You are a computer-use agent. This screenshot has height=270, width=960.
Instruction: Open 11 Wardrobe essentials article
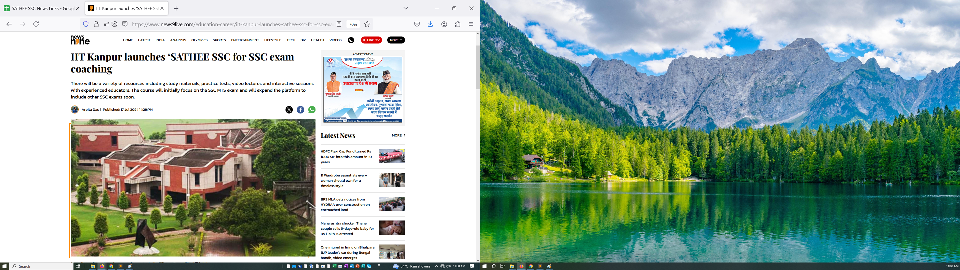344,180
